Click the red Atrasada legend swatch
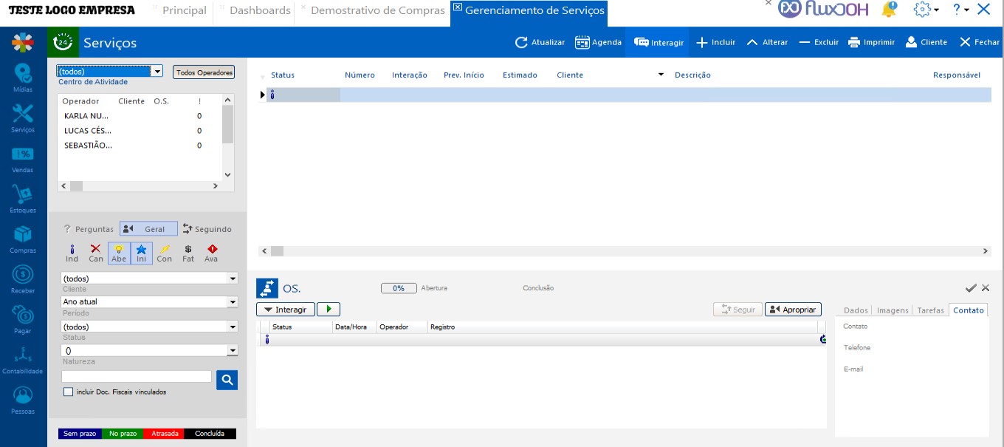Viewport: 1004px width, 447px height. coord(165,434)
